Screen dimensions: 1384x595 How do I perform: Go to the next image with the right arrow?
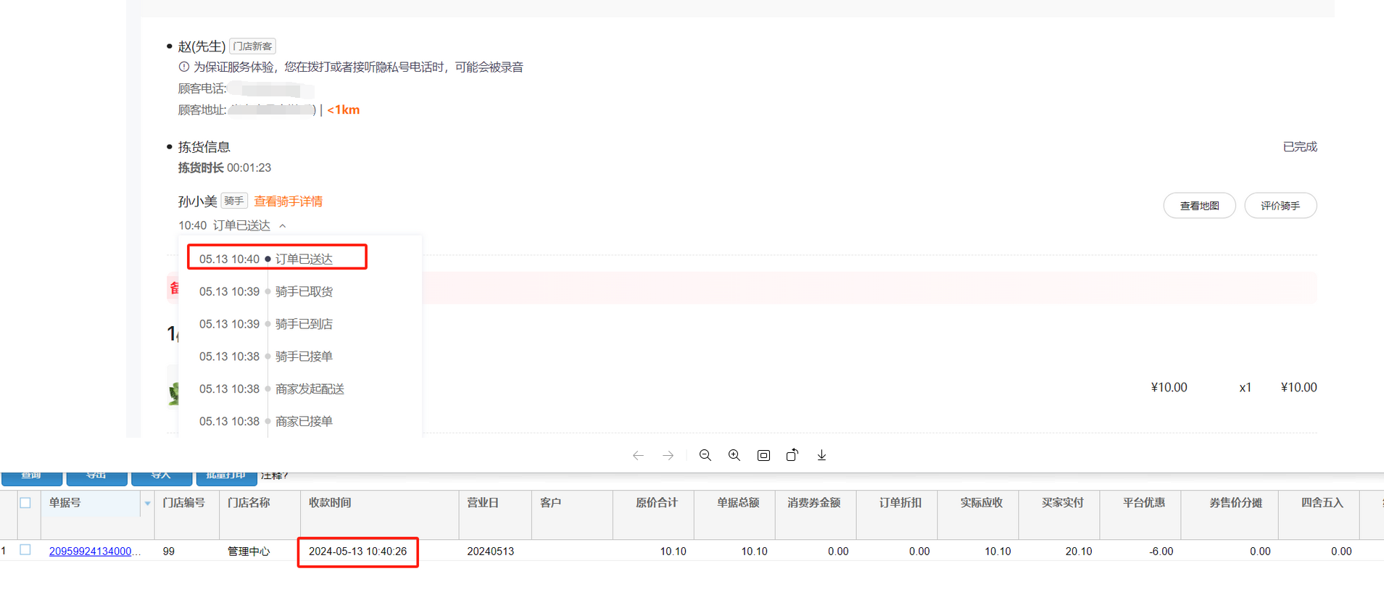coord(668,455)
